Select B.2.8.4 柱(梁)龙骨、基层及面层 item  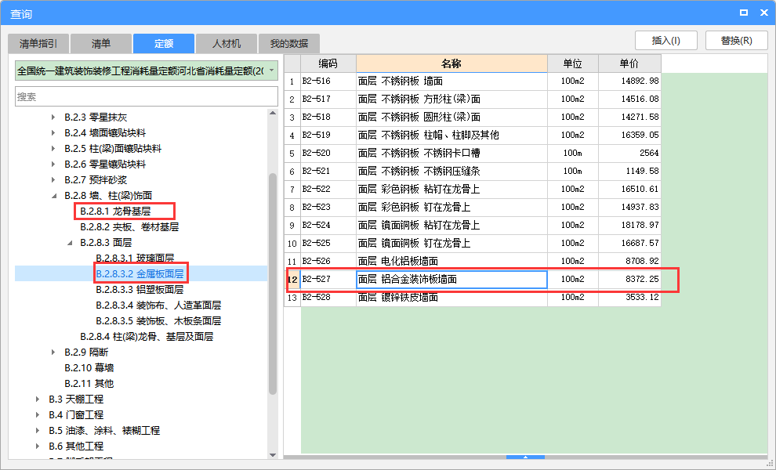[147, 336]
